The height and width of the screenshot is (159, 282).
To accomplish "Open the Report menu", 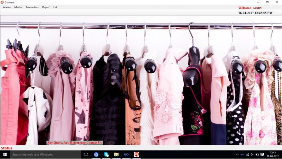I will [46, 7].
